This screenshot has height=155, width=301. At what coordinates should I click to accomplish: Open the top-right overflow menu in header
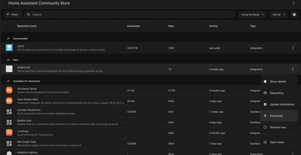click(294, 3)
